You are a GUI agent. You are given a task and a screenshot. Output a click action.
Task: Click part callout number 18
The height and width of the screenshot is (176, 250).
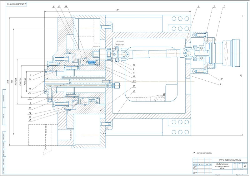134,65
